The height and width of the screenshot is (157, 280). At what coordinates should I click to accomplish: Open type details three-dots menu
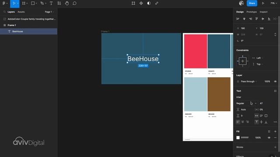click(275, 122)
